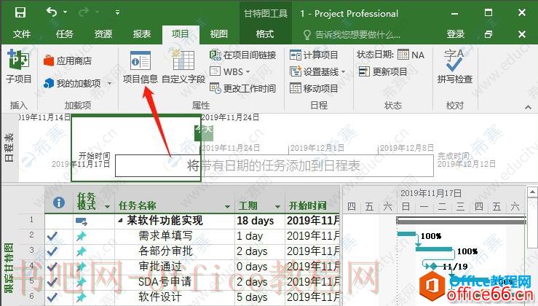This screenshot has width=538, height=306.
Task: Select the task name 需求单填写
Action: [x=165, y=235]
